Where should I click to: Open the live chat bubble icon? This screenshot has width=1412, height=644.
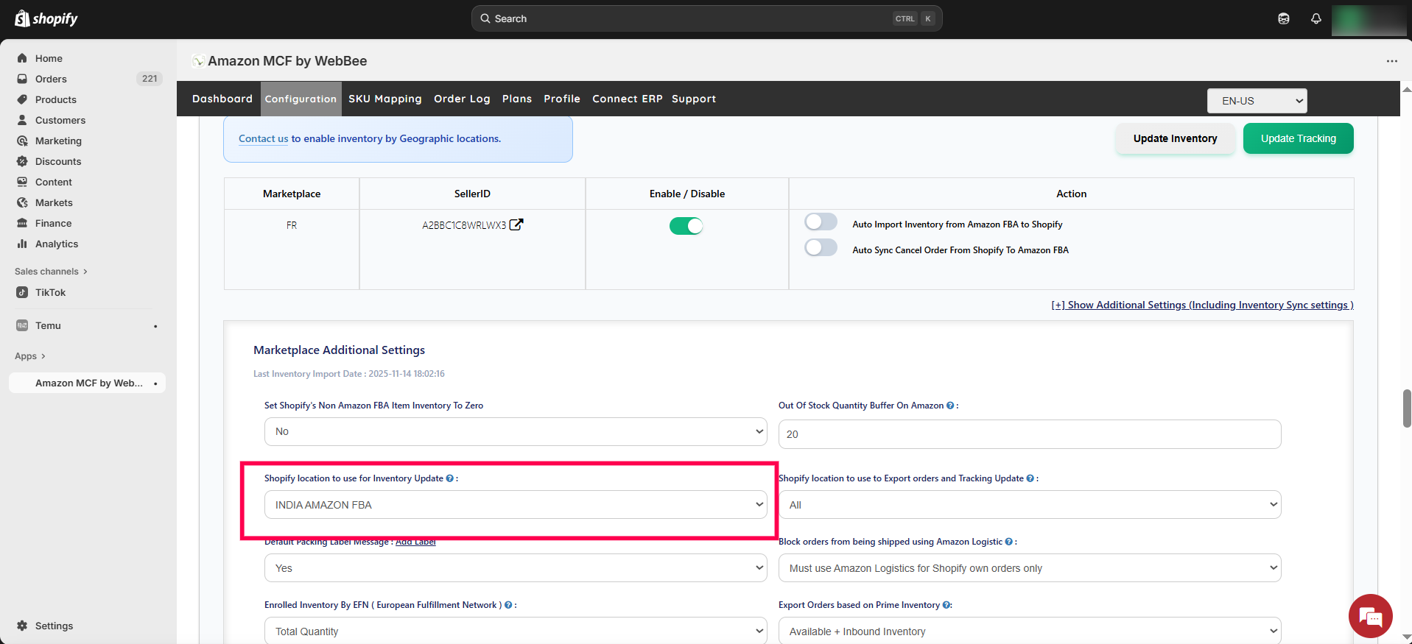click(x=1370, y=616)
